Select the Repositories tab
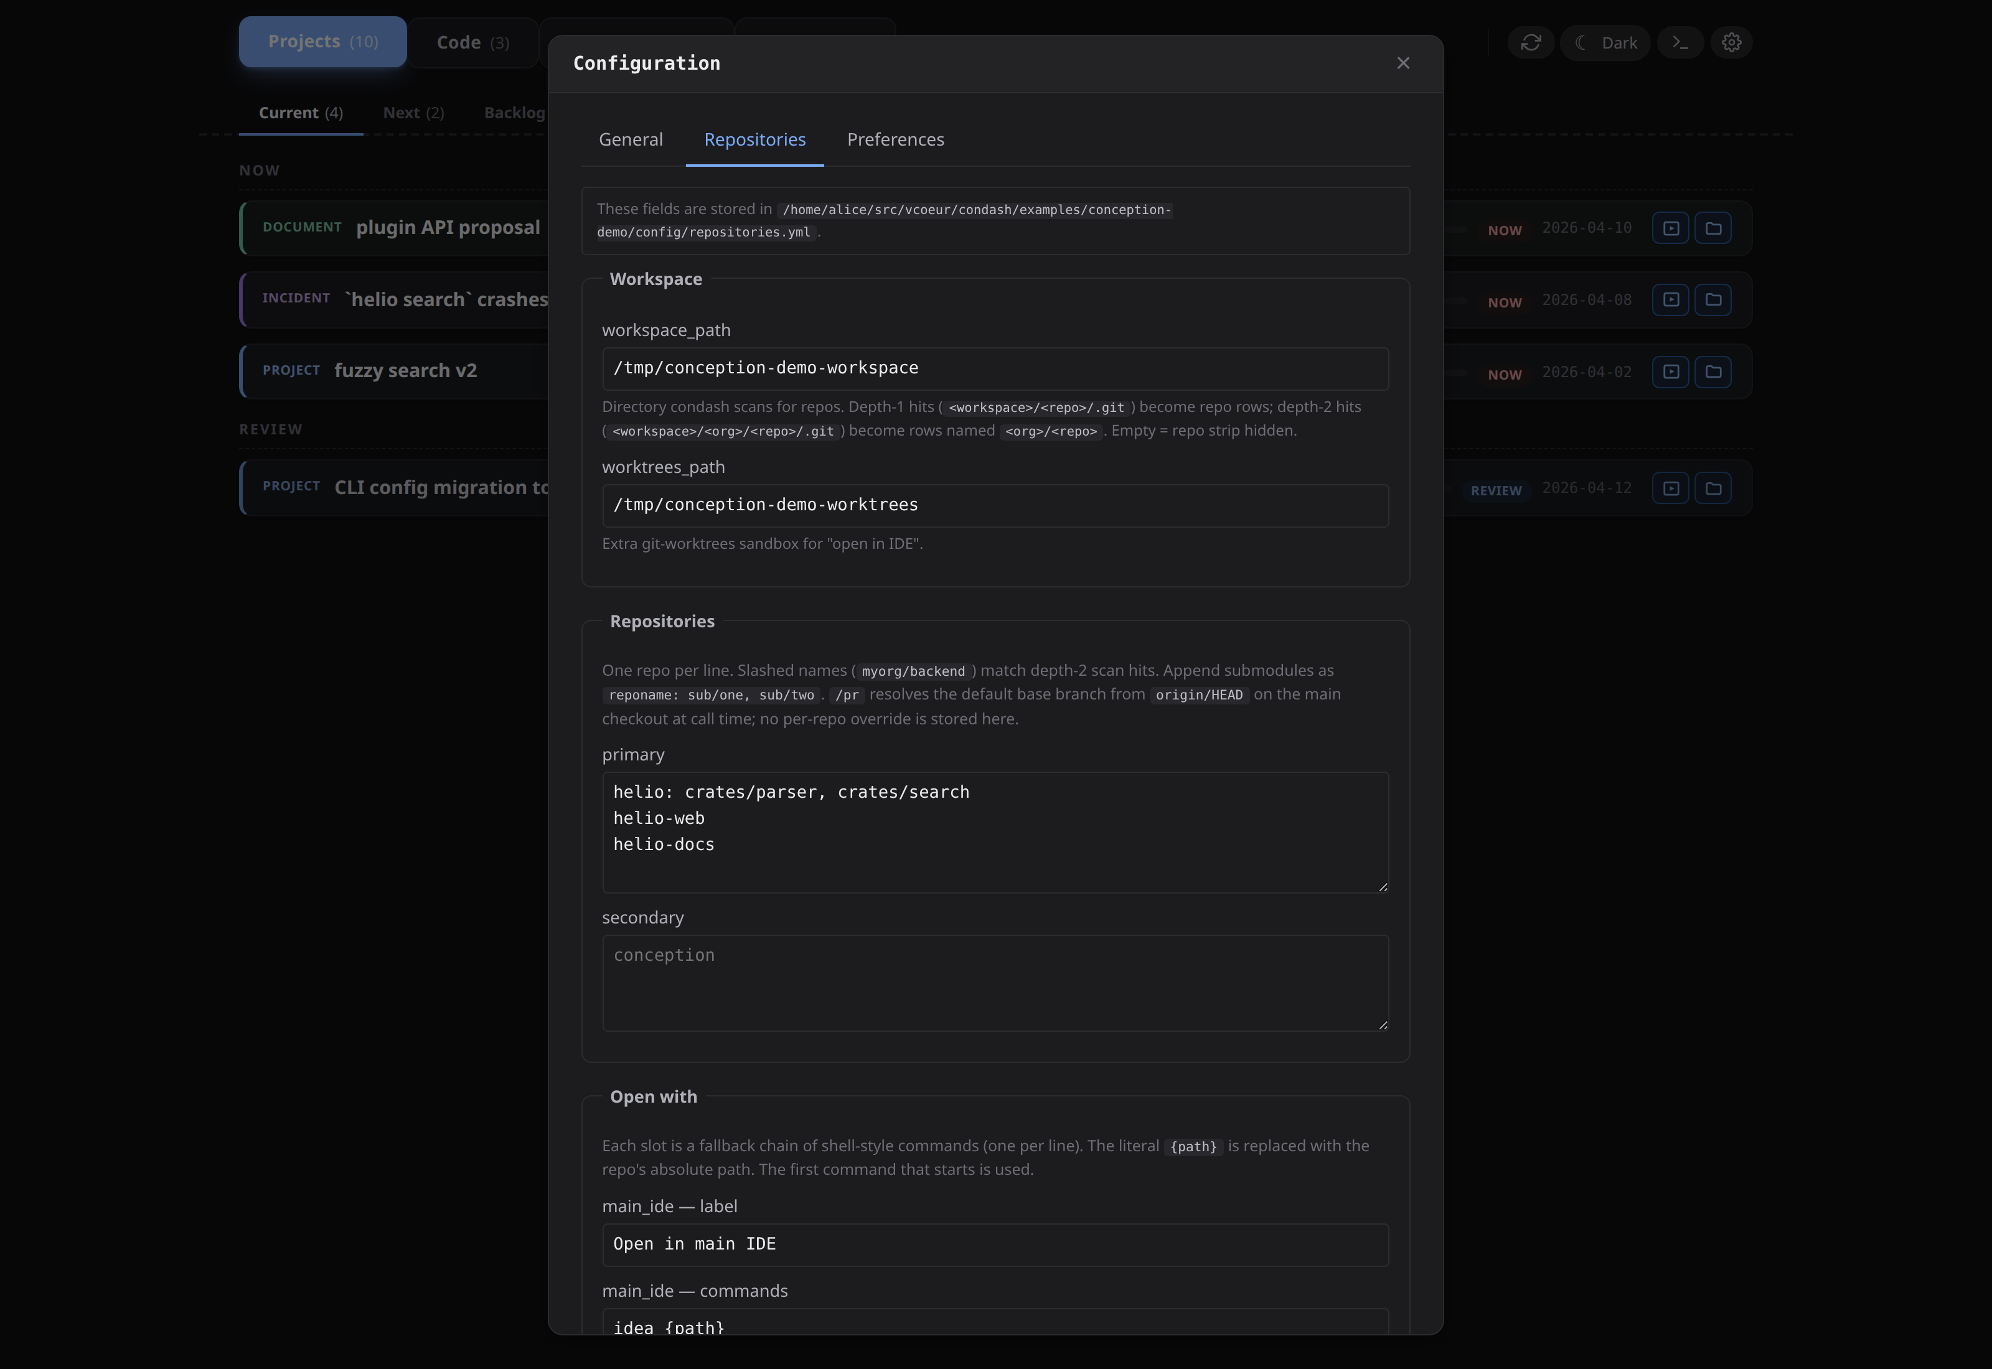 tap(755, 139)
